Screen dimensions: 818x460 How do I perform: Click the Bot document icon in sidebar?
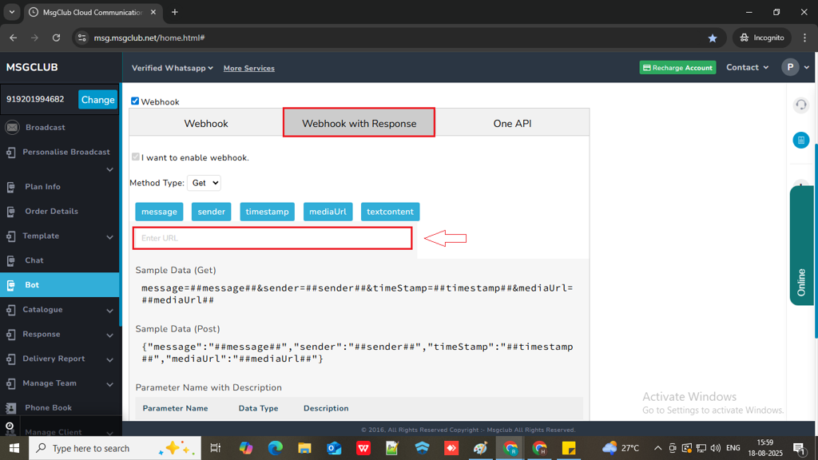coord(11,285)
